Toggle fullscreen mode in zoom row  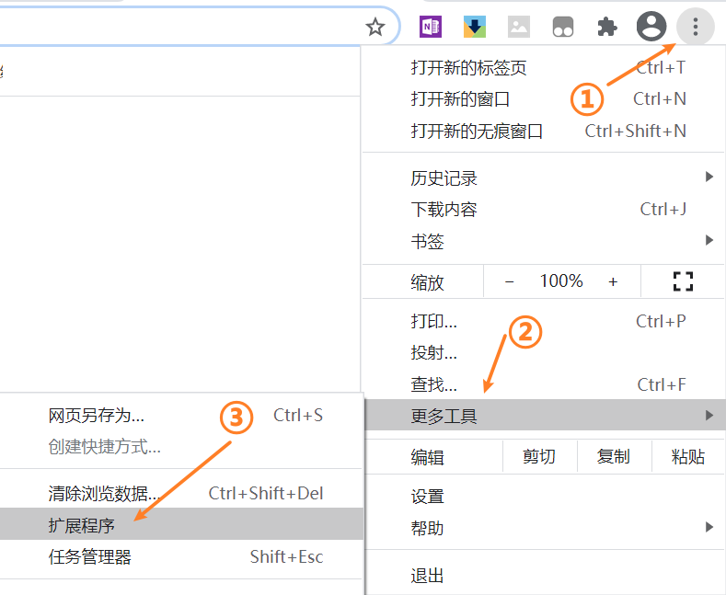(x=683, y=281)
